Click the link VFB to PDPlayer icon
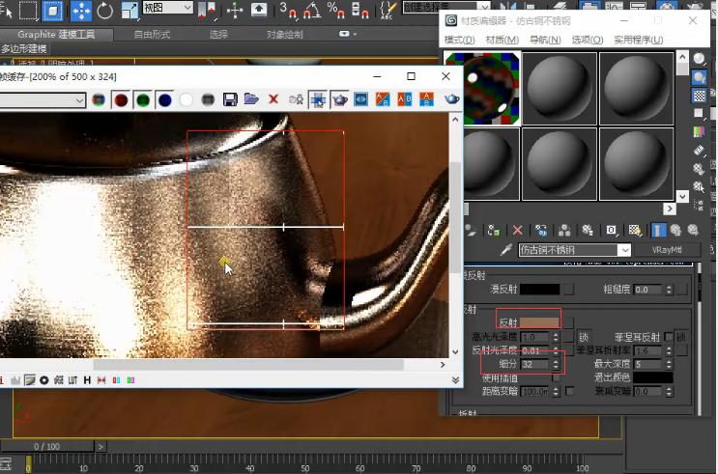This screenshot has width=718, height=474. coord(360,99)
